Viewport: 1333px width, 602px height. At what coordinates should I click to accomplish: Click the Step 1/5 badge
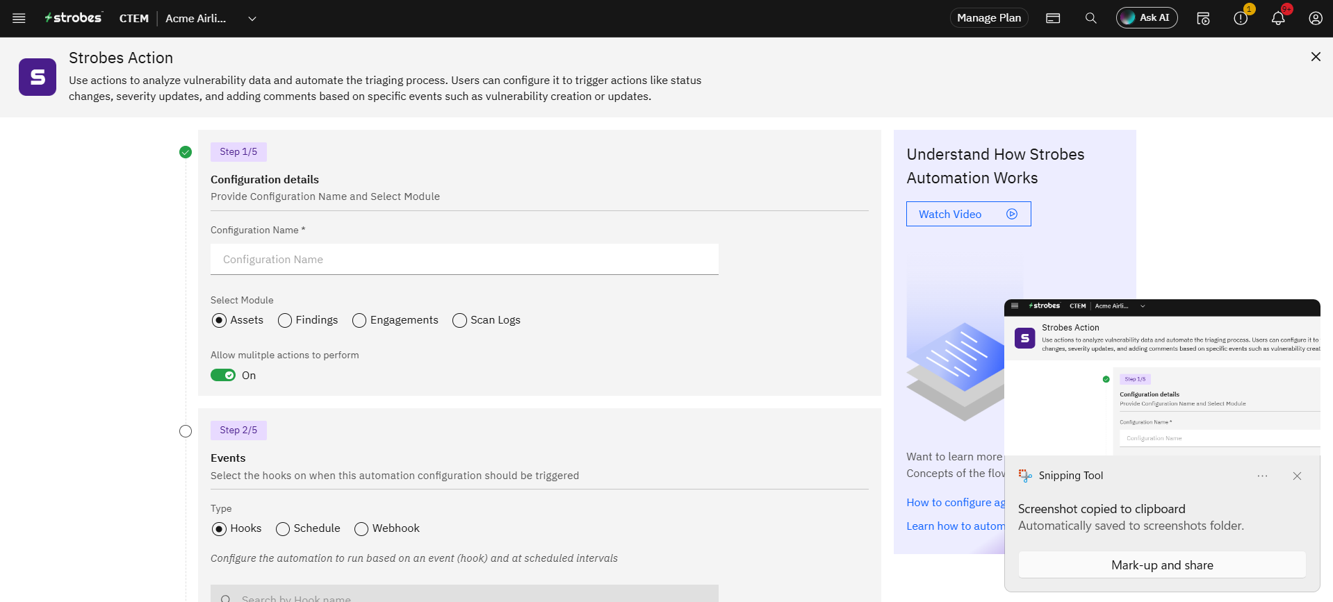coord(238,152)
